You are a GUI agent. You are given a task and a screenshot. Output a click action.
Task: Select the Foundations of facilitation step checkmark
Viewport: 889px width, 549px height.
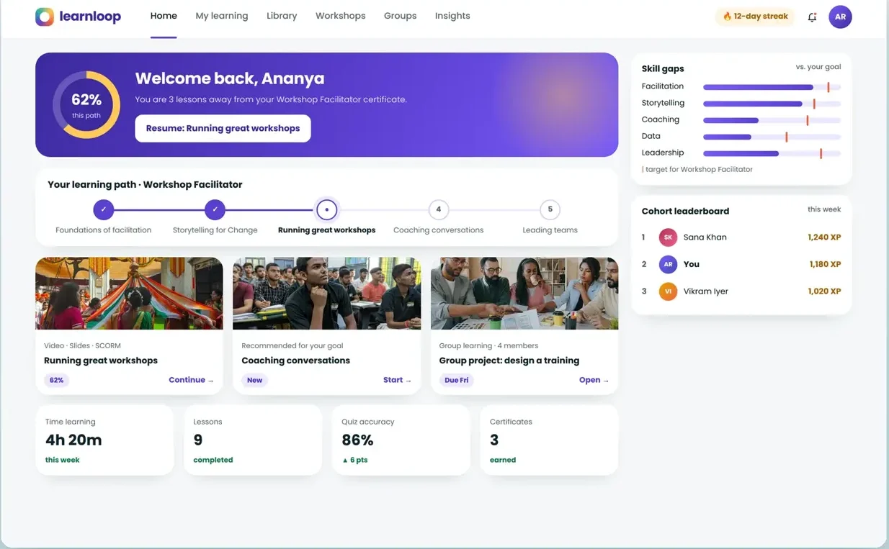pyautogui.click(x=104, y=209)
